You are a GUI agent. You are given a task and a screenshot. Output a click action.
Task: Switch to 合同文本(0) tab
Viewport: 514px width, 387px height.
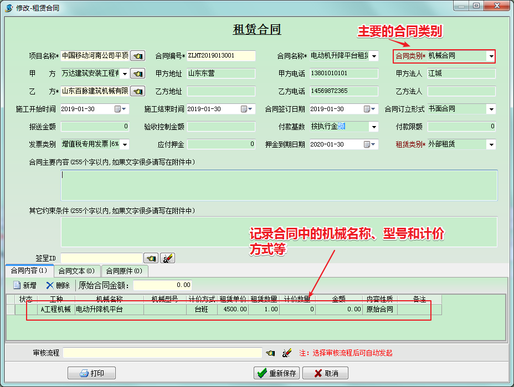coord(76,271)
